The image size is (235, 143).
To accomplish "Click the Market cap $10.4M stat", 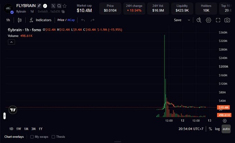I will click(84, 8).
